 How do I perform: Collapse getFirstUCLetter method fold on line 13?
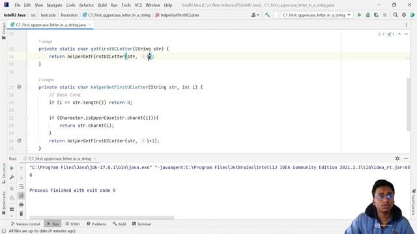pos(26,49)
